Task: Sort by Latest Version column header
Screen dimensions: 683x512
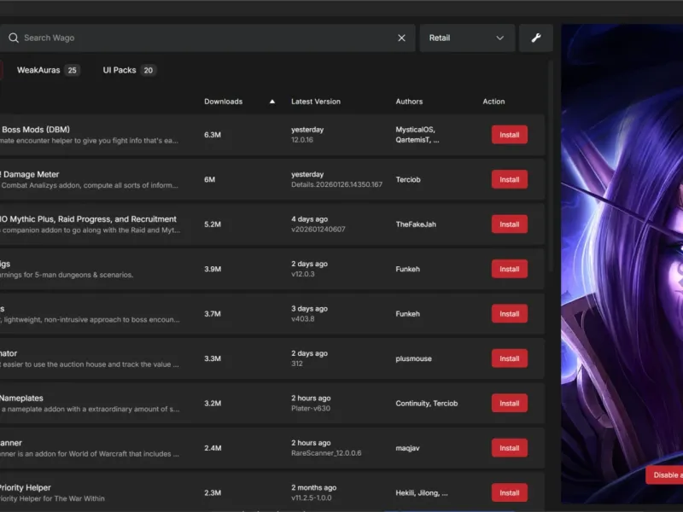Action: click(316, 102)
